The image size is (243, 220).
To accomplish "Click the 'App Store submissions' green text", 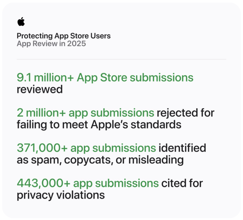I will click(135, 78).
